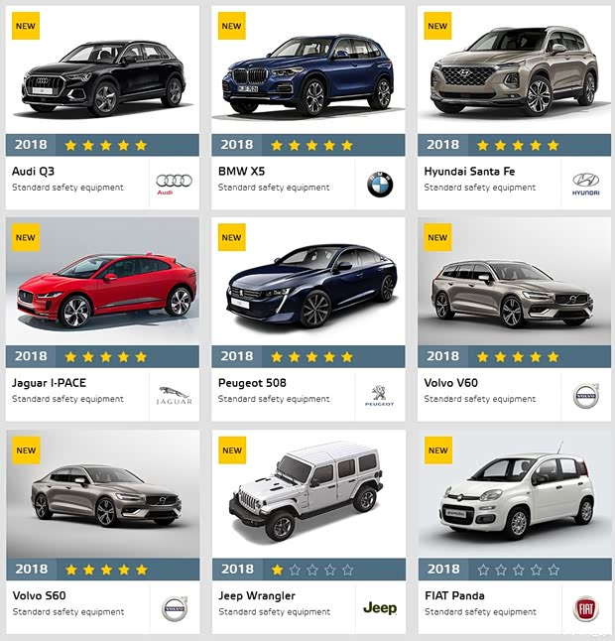Click the Audi four-rings logo
The width and height of the screenshot is (615, 641).
[174, 184]
